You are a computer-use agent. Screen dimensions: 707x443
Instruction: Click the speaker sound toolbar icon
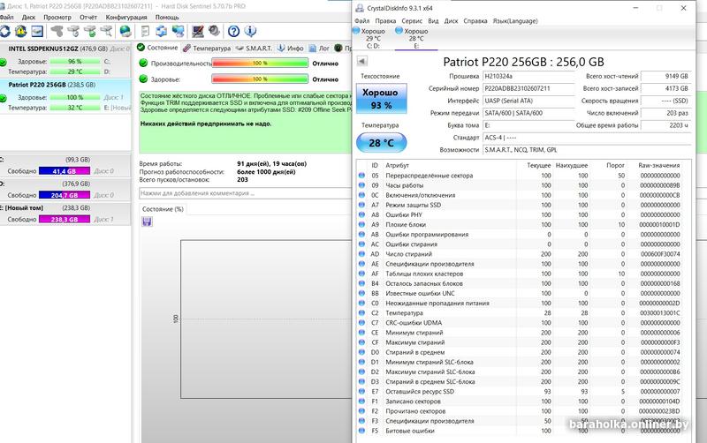point(214,31)
